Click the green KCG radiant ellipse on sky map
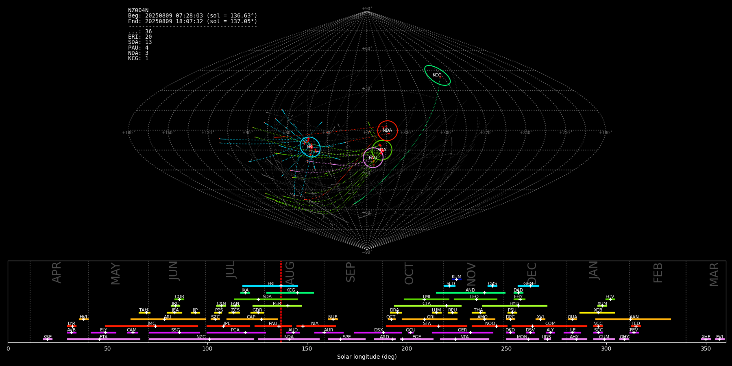The width and height of the screenshot is (732, 366). click(x=437, y=75)
